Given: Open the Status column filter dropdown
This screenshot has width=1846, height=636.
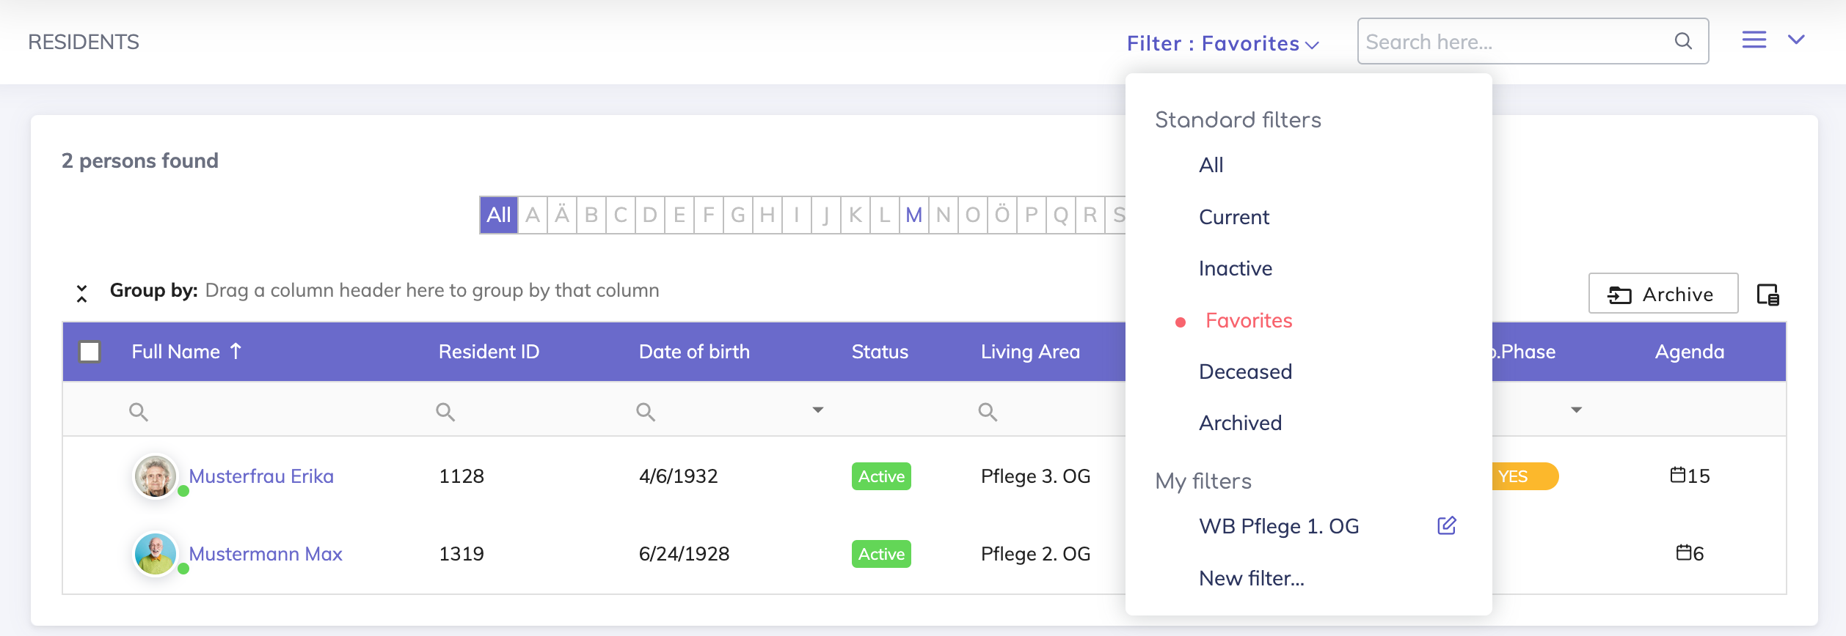Looking at the screenshot, I should coord(817,410).
